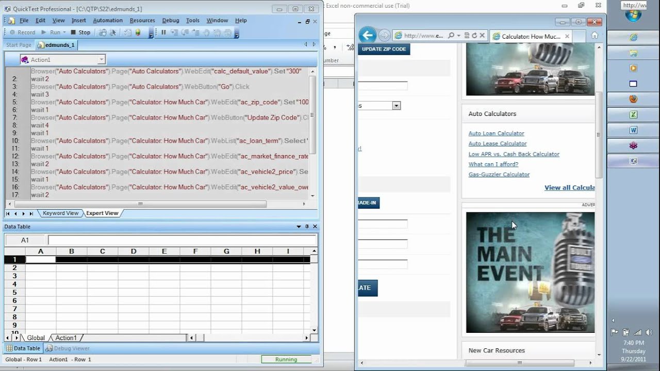Screen dimensions: 660x371
Task: Select row 5 header in Data Table
Action: click(15, 292)
